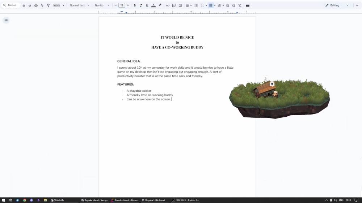Click the input tools keyboard icon
The height and width of the screenshot is (203, 362).
tap(248, 5)
